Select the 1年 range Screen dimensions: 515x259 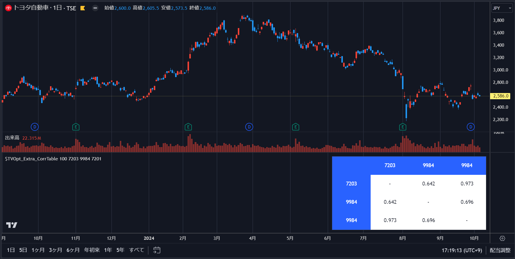(108, 250)
